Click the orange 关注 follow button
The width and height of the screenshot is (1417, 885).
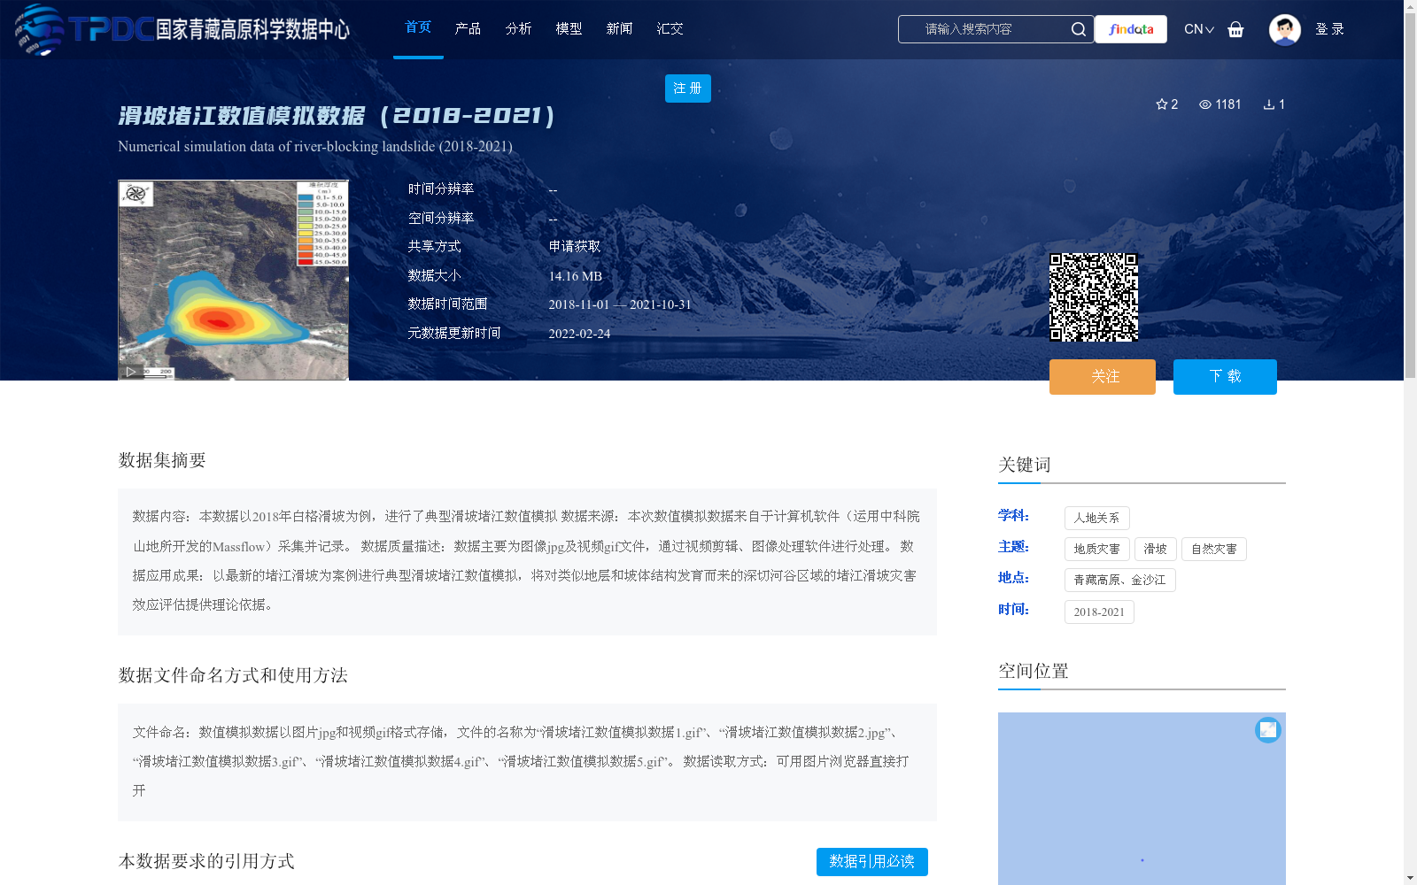pyautogui.click(x=1103, y=377)
